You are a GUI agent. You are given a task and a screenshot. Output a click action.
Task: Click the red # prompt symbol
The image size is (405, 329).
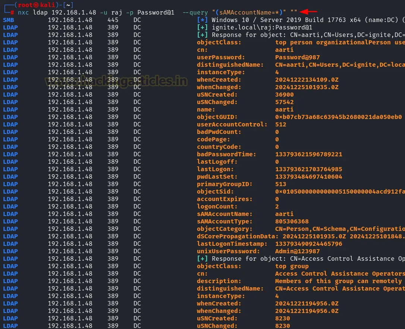12,12
